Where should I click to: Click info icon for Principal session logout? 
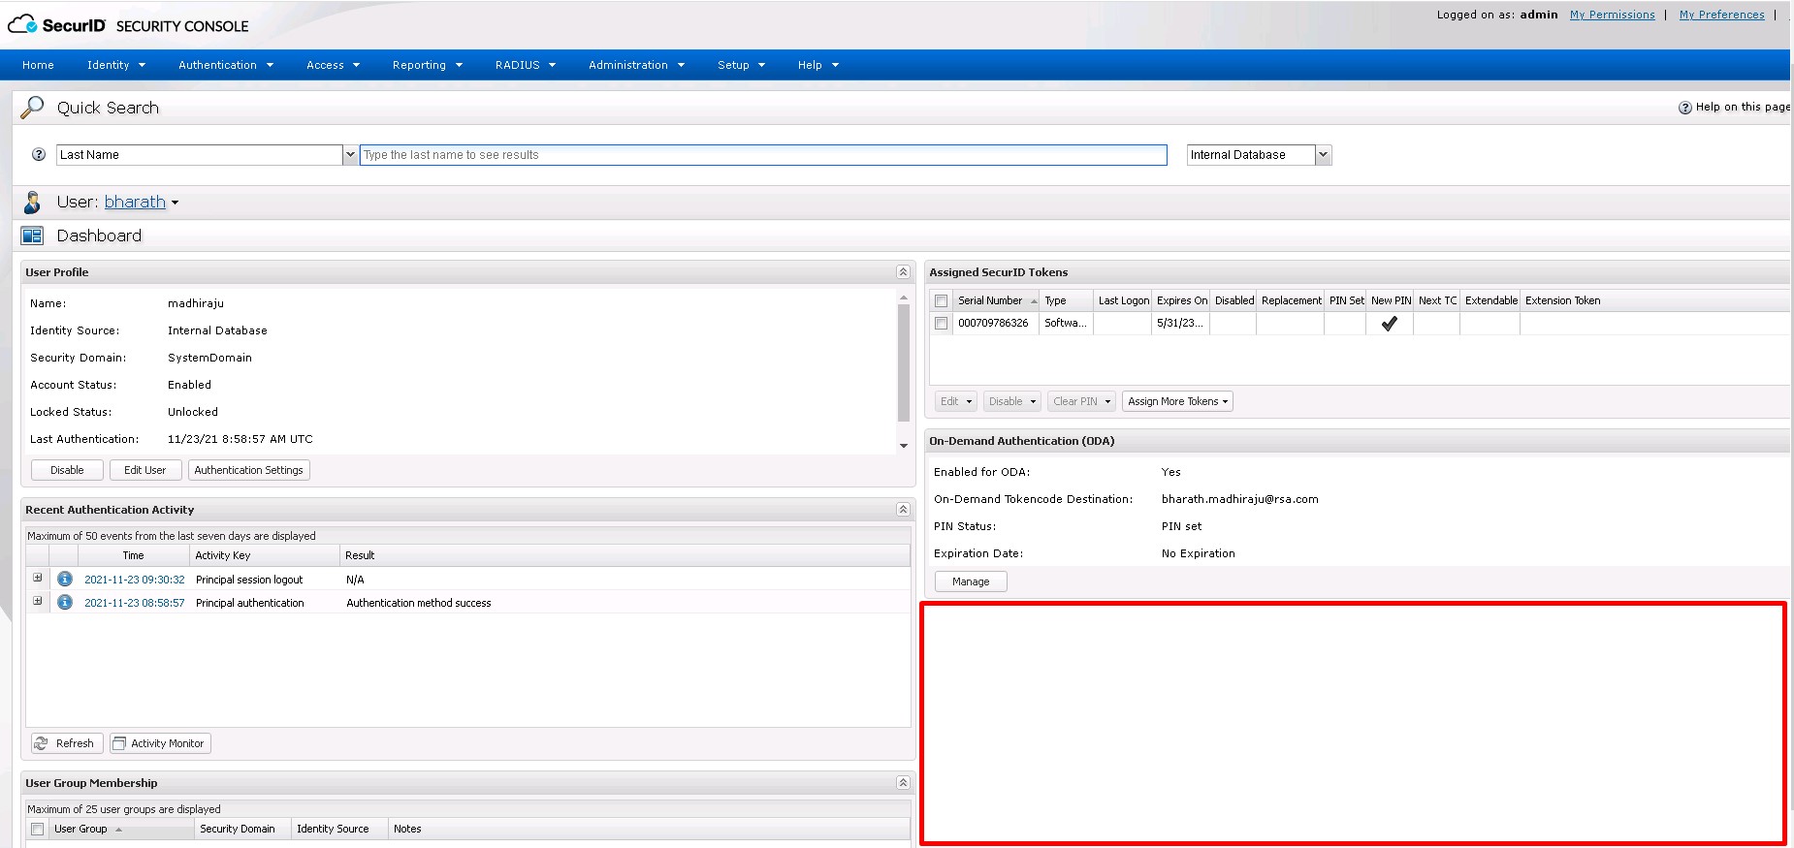click(x=65, y=580)
